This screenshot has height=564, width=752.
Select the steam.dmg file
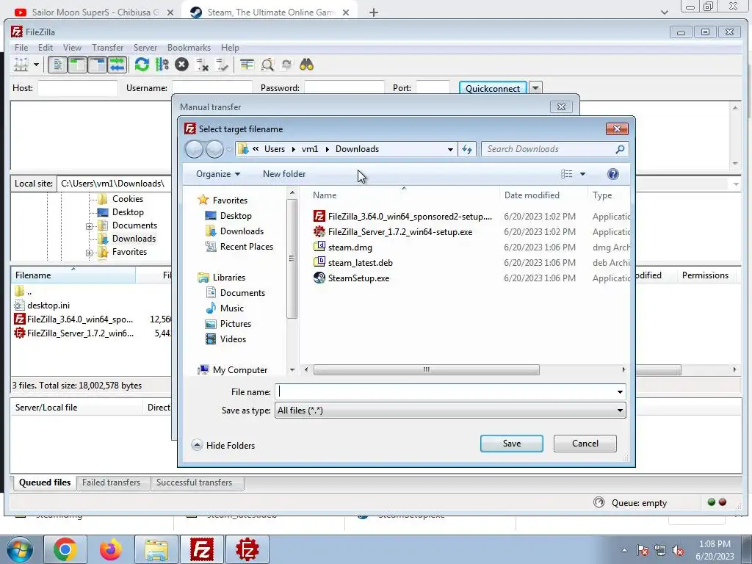coord(350,247)
